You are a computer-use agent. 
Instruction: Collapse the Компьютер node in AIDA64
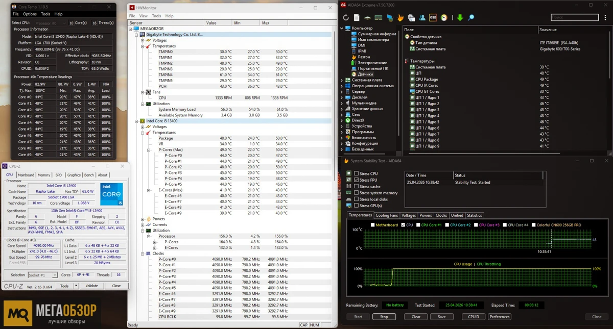click(342, 28)
